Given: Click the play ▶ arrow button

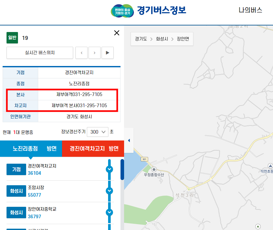Looking at the screenshot, I should pos(107,53).
